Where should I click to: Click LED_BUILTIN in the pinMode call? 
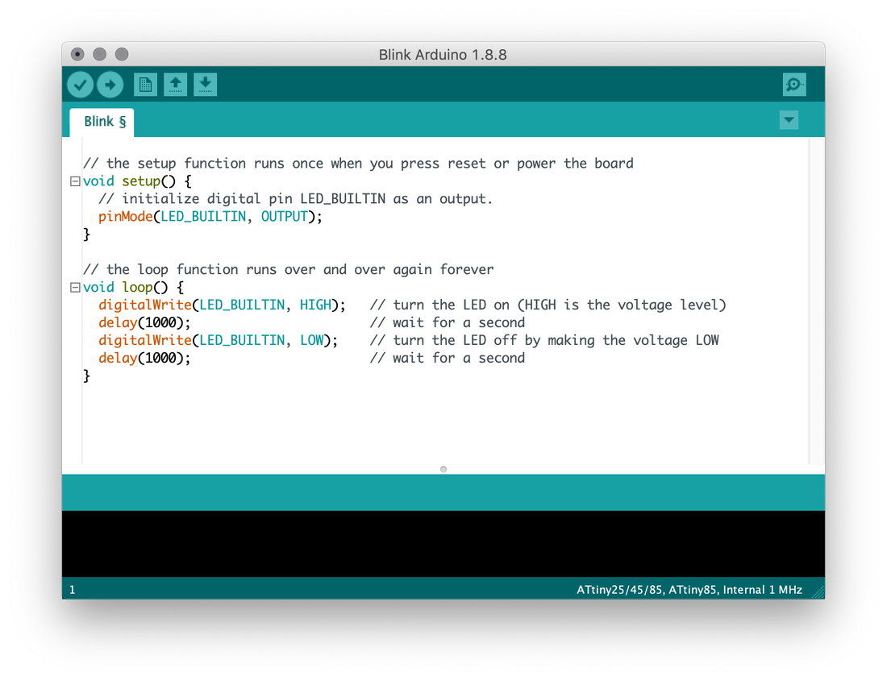tap(203, 217)
